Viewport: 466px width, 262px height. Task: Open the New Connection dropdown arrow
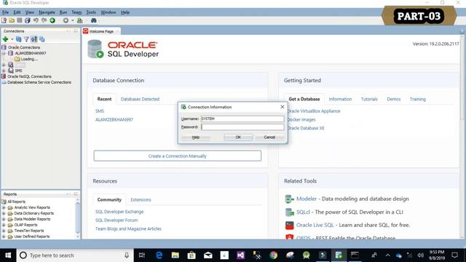point(12,39)
